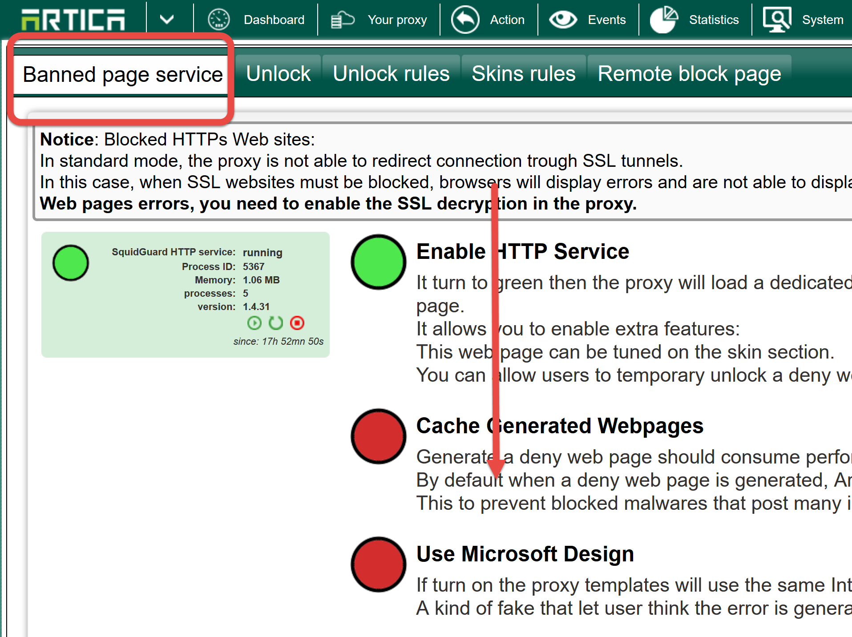Click the Action back-arrow icon
Viewport: 852px width, 637px height.
point(465,20)
